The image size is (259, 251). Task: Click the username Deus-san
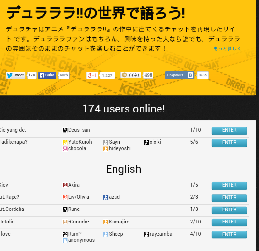click(79, 130)
